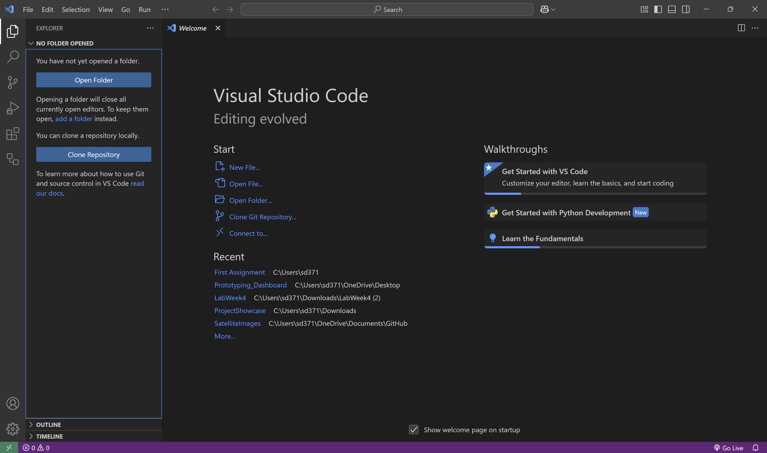Open the Explorer view in activity bar
767x453 pixels.
tap(13, 31)
